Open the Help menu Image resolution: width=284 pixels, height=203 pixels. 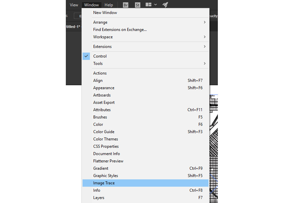[x=109, y=5]
